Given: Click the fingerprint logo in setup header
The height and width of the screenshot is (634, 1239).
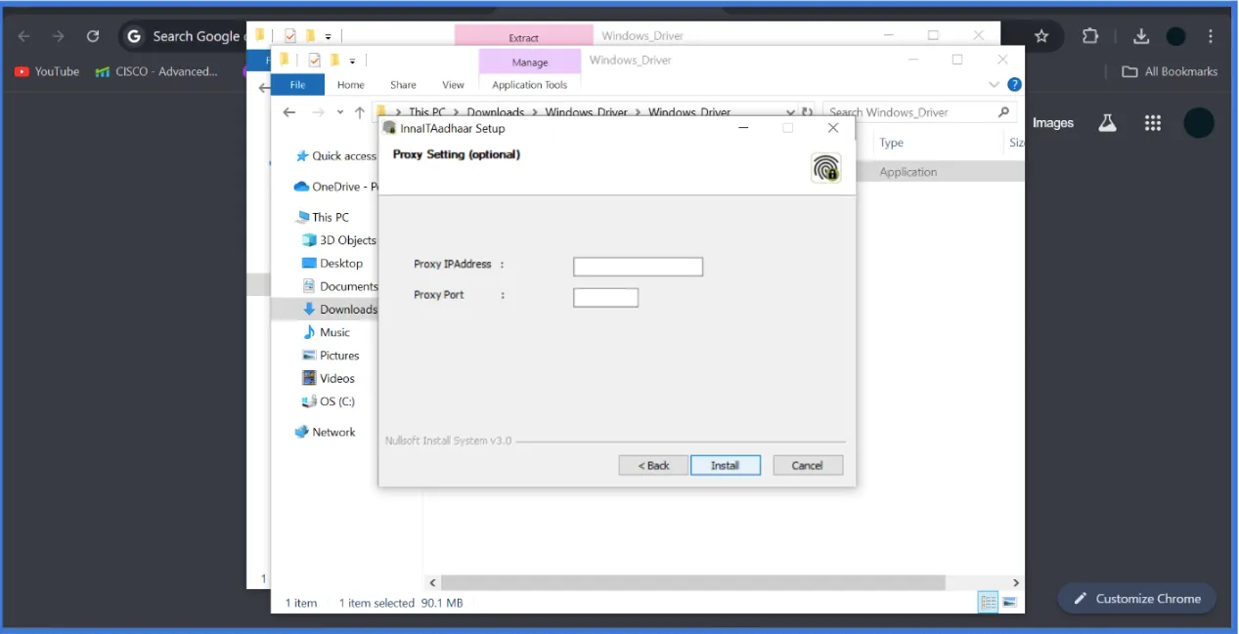Looking at the screenshot, I should [826, 168].
